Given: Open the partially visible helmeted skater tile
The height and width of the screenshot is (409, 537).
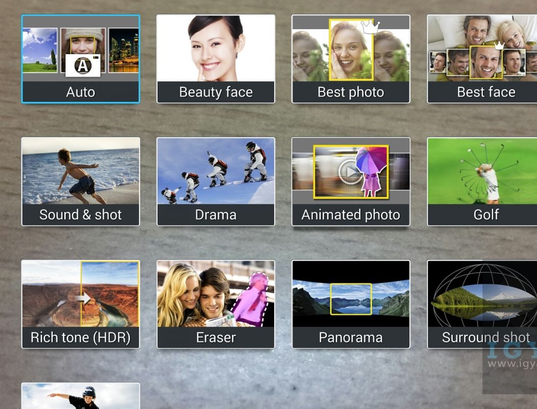Looking at the screenshot, I should click(80, 396).
